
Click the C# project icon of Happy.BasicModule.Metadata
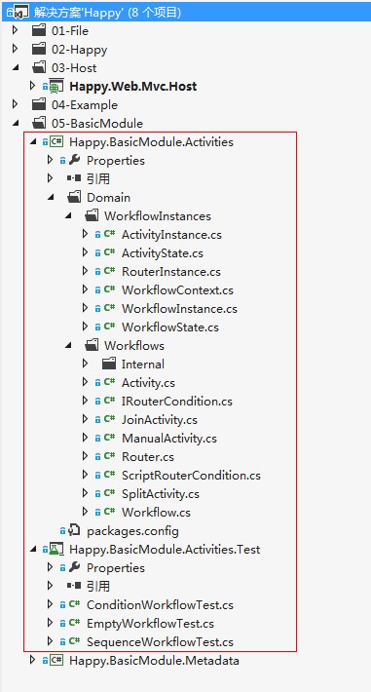tap(56, 660)
